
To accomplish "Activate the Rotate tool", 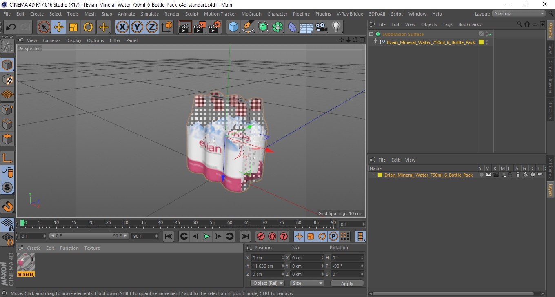I will coord(88,27).
